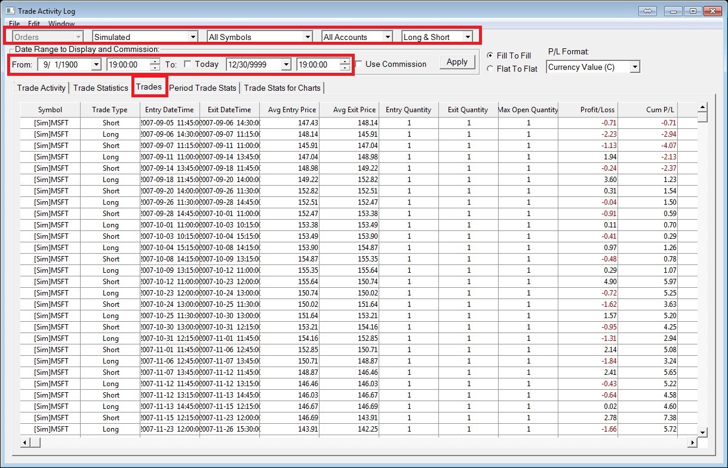Screen dimensions: 728x468
Task: Click the Entry Quantity column header
Action: pyautogui.click(x=408, y=110)
